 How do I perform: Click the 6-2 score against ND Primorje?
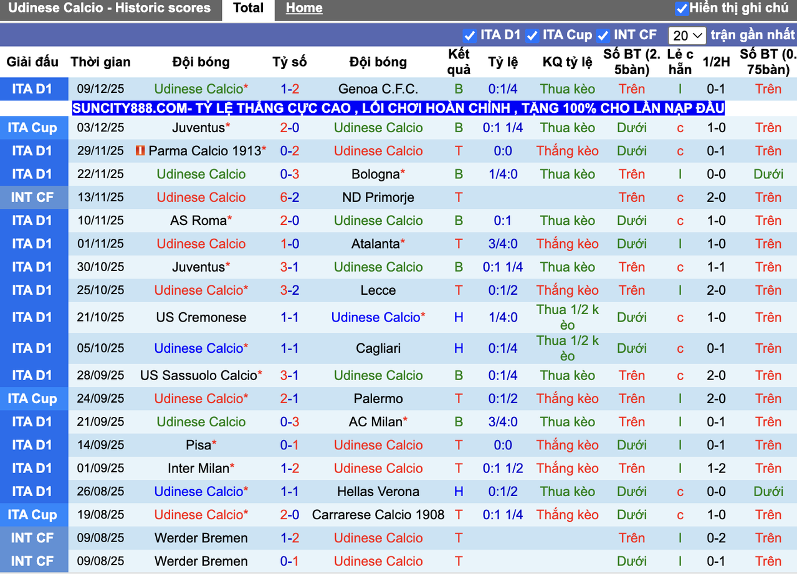pyautogui.click(x=290, y=197)
